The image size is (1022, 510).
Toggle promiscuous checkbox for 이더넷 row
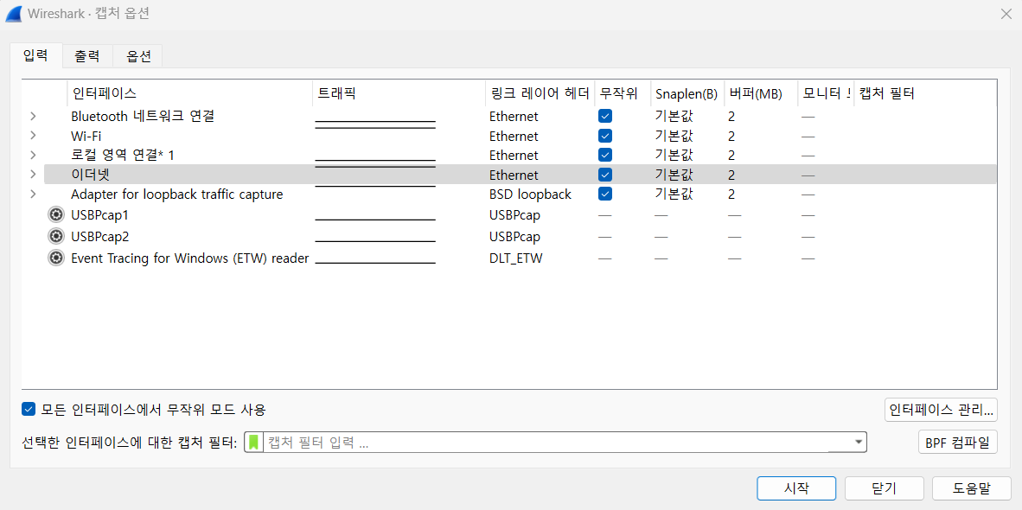(x=605, y=175)
